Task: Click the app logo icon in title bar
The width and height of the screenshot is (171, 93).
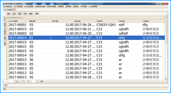Action: (3, 4)
